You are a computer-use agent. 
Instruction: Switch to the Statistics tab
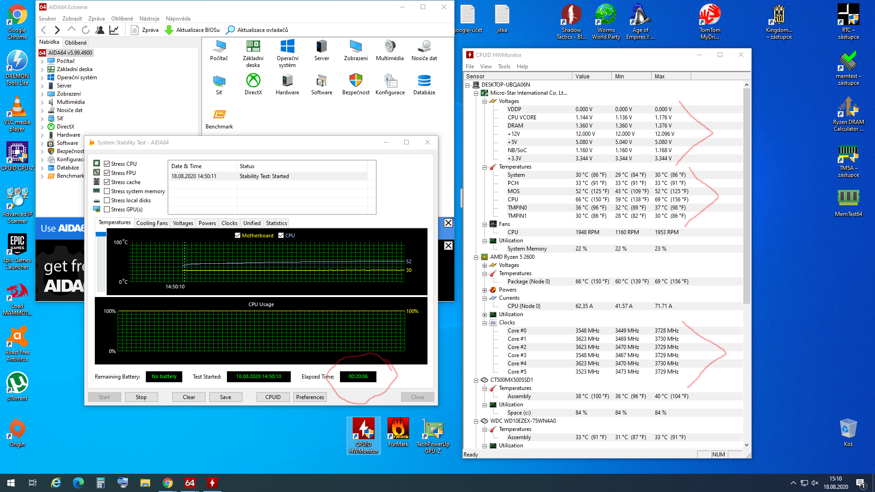click(276, 223)
